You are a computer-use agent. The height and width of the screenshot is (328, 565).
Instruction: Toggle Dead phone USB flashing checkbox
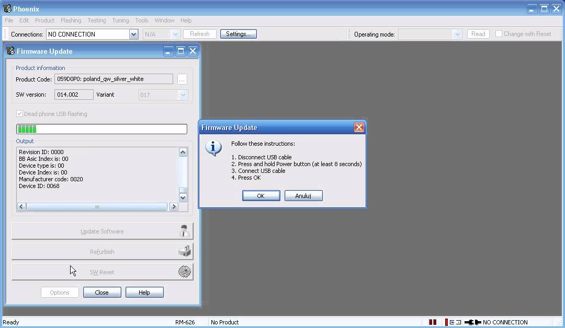pyautogui.click(x=19, y=114)
